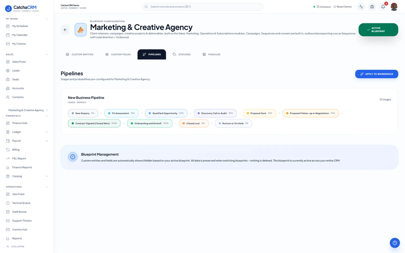
Task: Open Reports in the sidebar
Action: (x=17, y=238)
